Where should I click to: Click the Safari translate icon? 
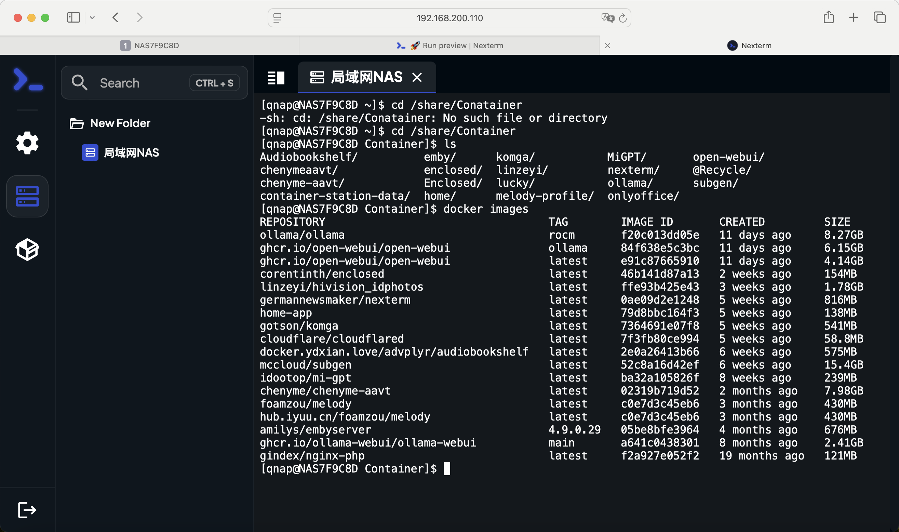(607, 17)
